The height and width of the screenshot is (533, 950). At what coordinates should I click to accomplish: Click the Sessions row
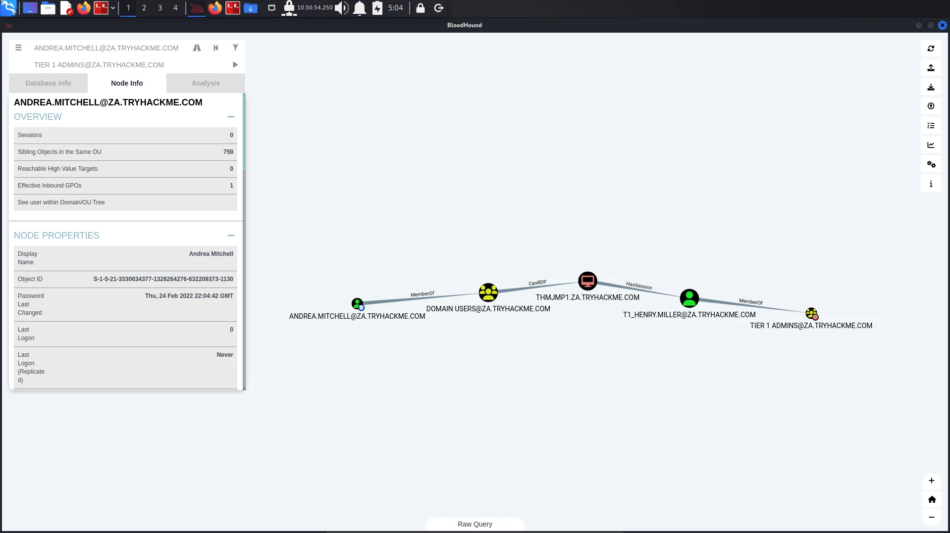click(125, 135)
